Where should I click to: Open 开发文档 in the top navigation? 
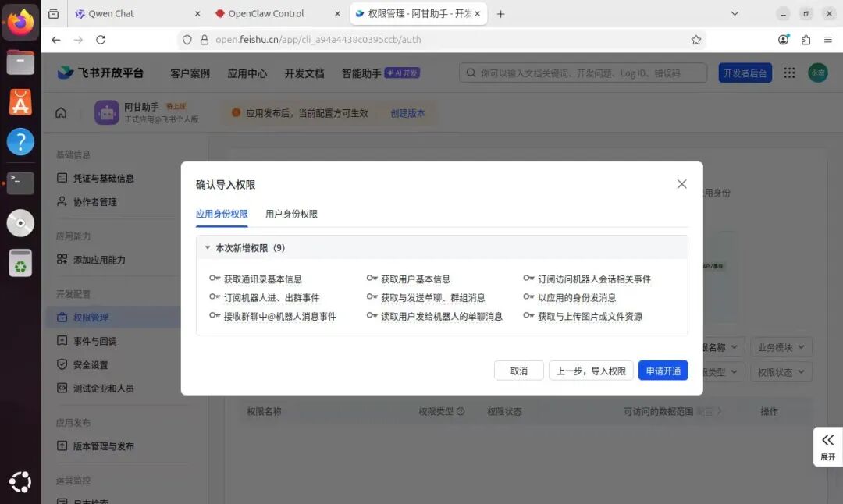coord(304,73)
